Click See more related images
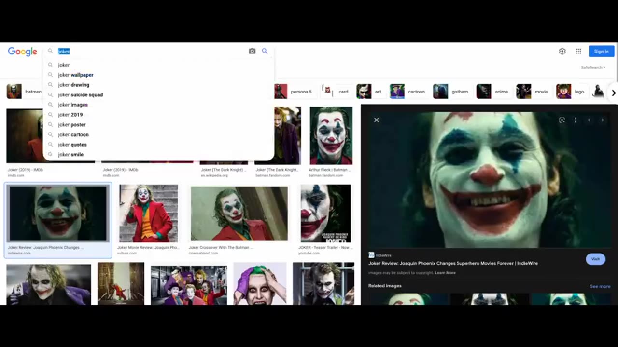618x347 pixels. click(600, 286)
